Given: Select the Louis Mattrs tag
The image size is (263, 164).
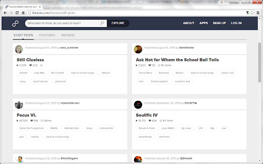Looking at the screenshot, I should click(x=168, y=128).
